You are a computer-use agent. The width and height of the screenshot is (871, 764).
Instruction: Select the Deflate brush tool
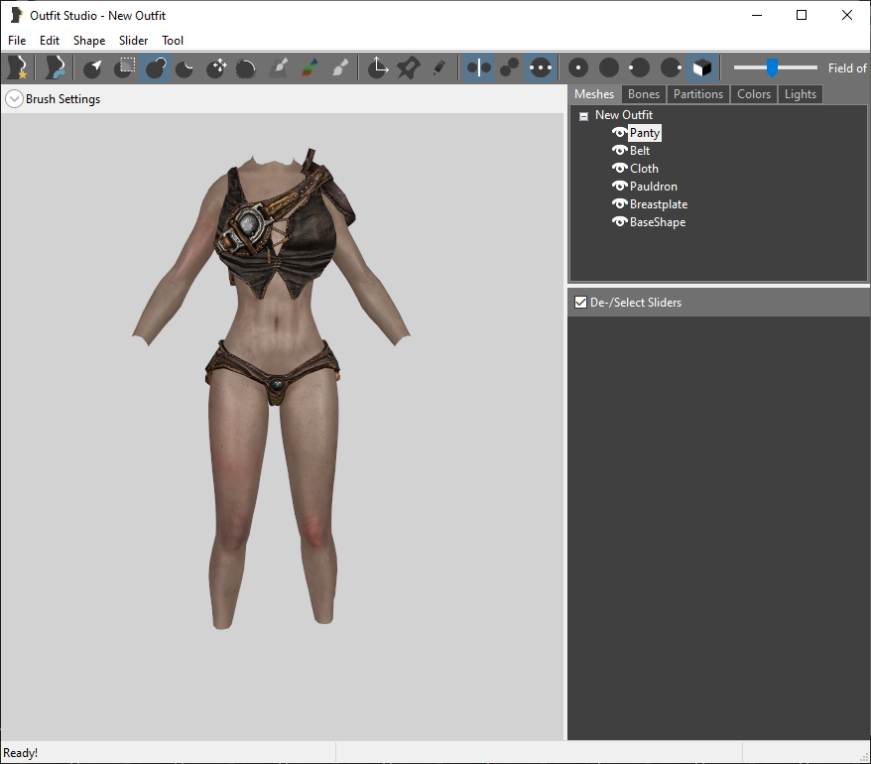click(185, 67)
